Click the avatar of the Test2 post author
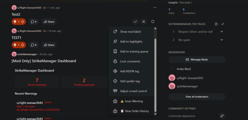Viewport: 248px width, 120px height. [14, 8]
